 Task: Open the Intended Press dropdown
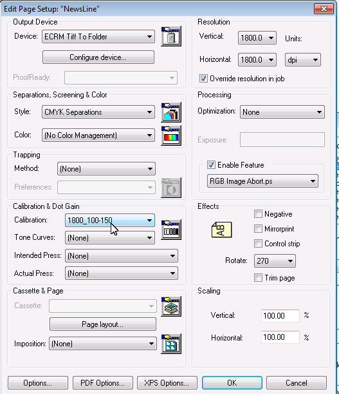click(x=122, y=256)
